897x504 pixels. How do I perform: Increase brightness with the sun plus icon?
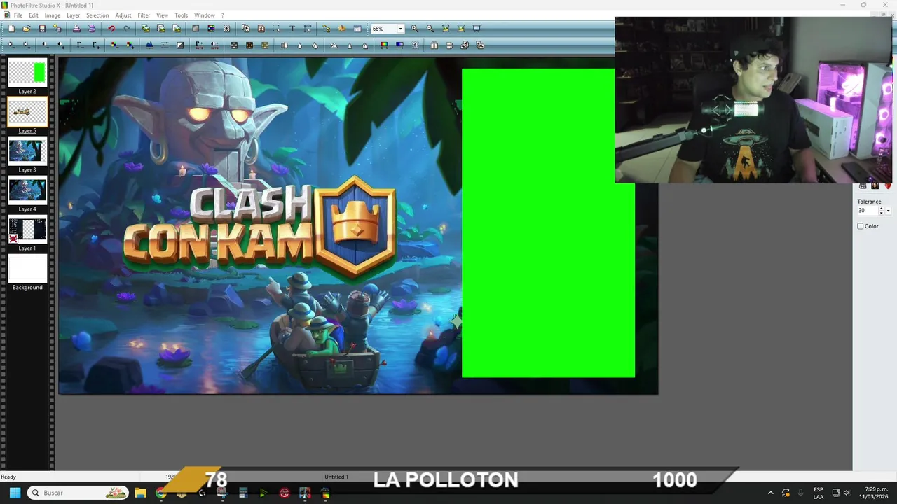click(x=26, y=45)
